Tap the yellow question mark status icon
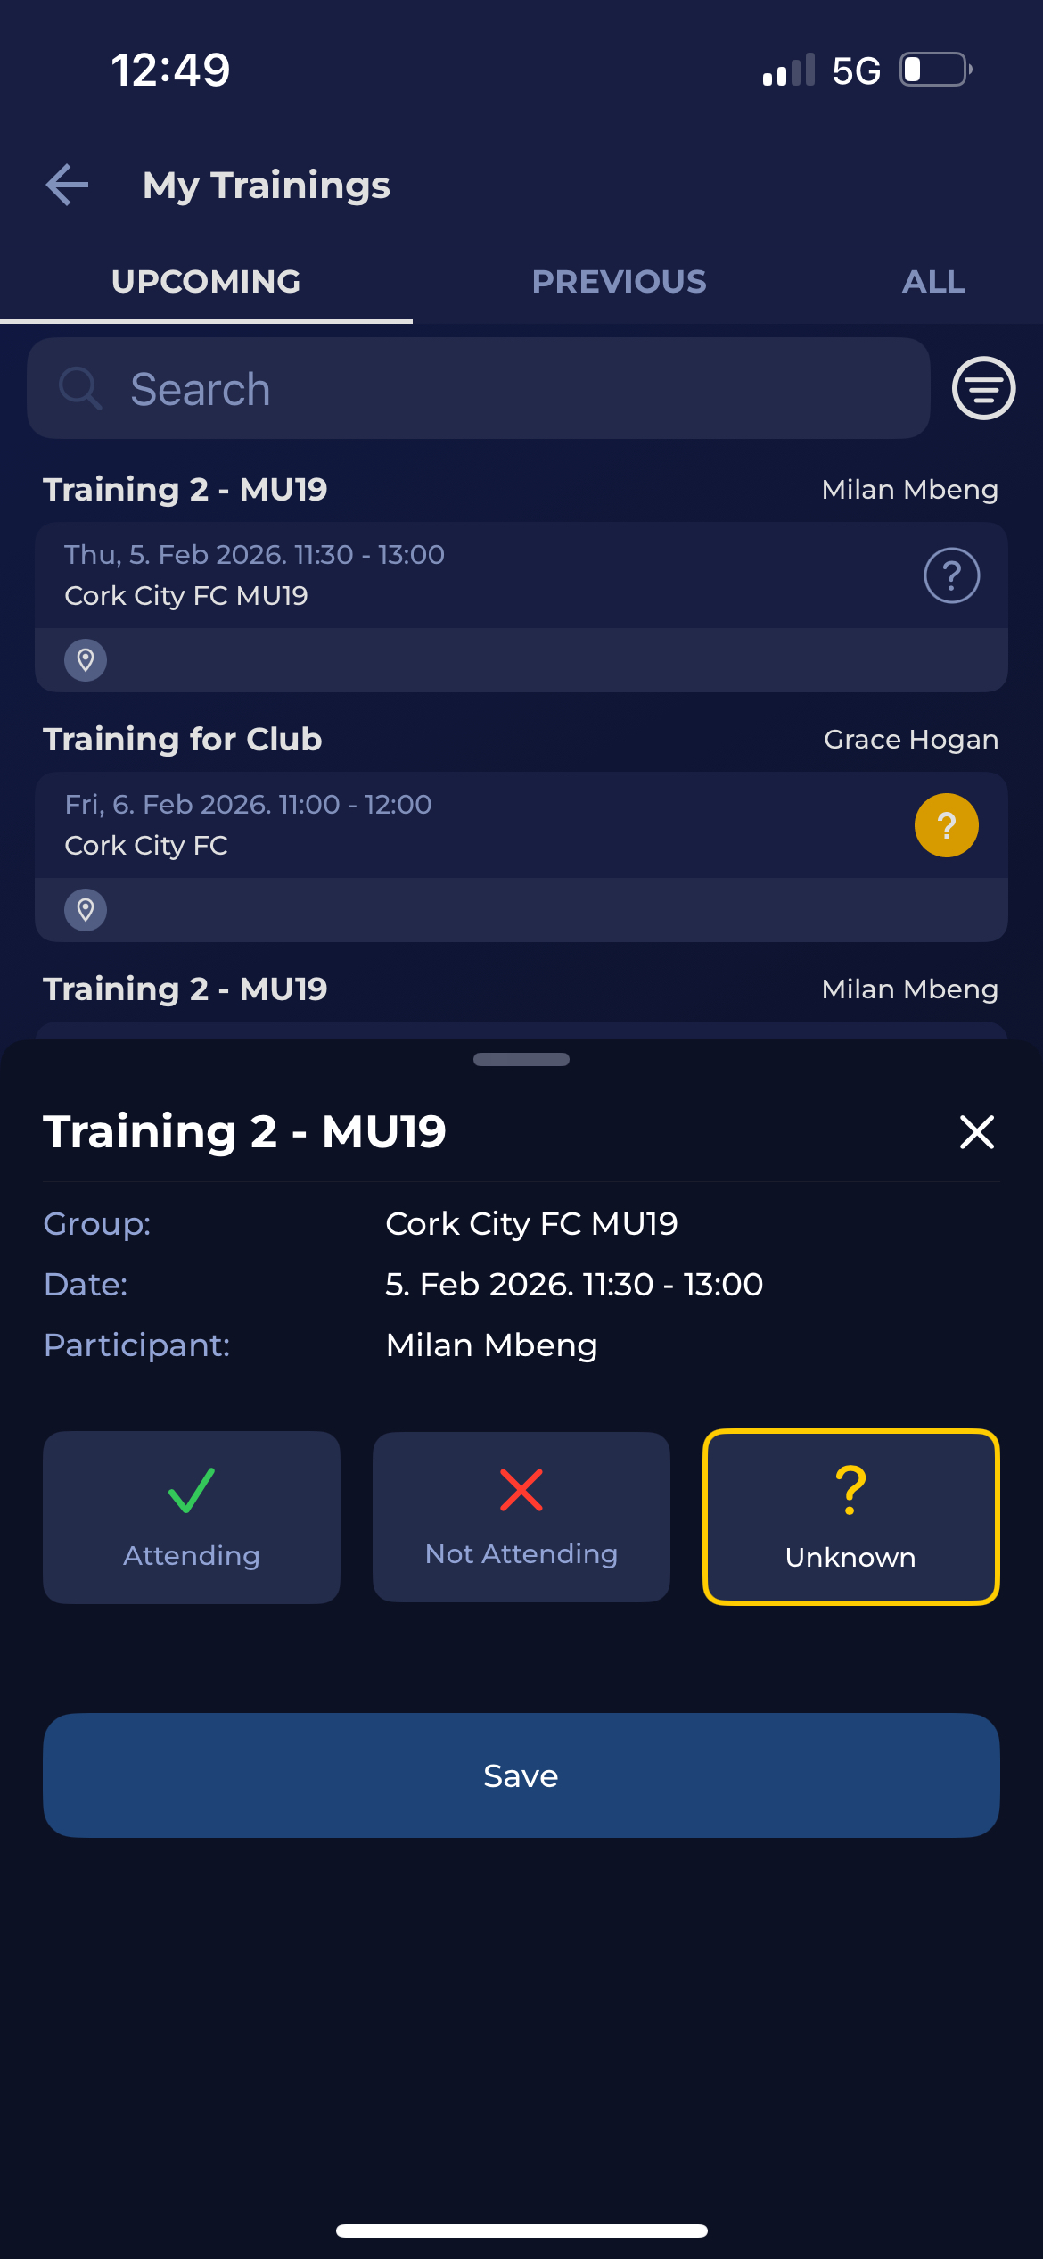This screenshot has width=1043, height=2259. coord(946,825)
